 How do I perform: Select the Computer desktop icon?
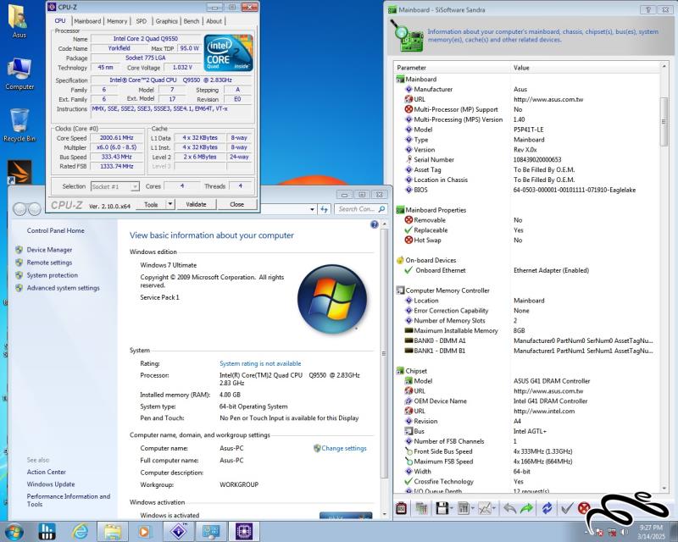tap(19, 74)
